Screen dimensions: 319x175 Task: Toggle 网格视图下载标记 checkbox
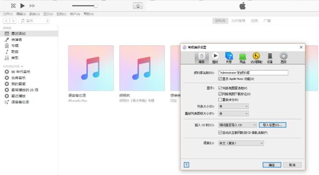pos(220,94)
